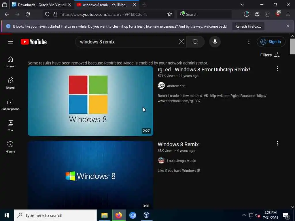This screenshot has height=221, width=295.
Task: Bookmark this page with the star icon
Action: [169, 14]
